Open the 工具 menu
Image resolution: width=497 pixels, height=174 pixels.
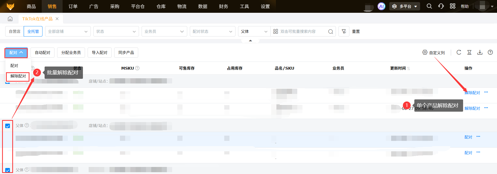click(x=245, y=6)
